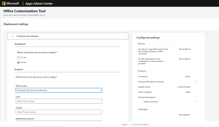This screenshot has width=219, height=127.
Task: Open the Select Visio product dropdown
Action: tap(59, 101)
